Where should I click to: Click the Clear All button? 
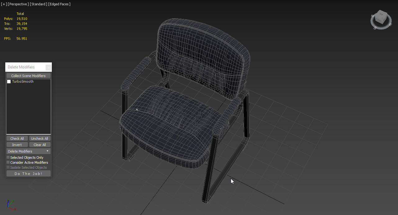40,144
